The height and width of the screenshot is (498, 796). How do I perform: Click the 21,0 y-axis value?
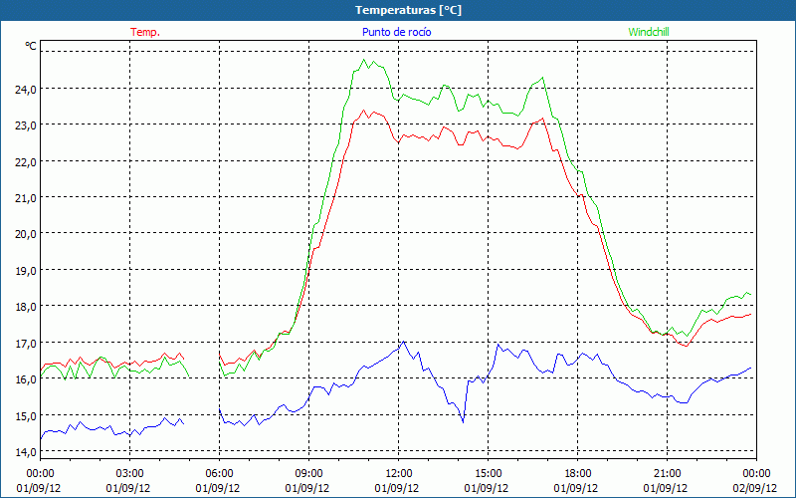(26, 197)
